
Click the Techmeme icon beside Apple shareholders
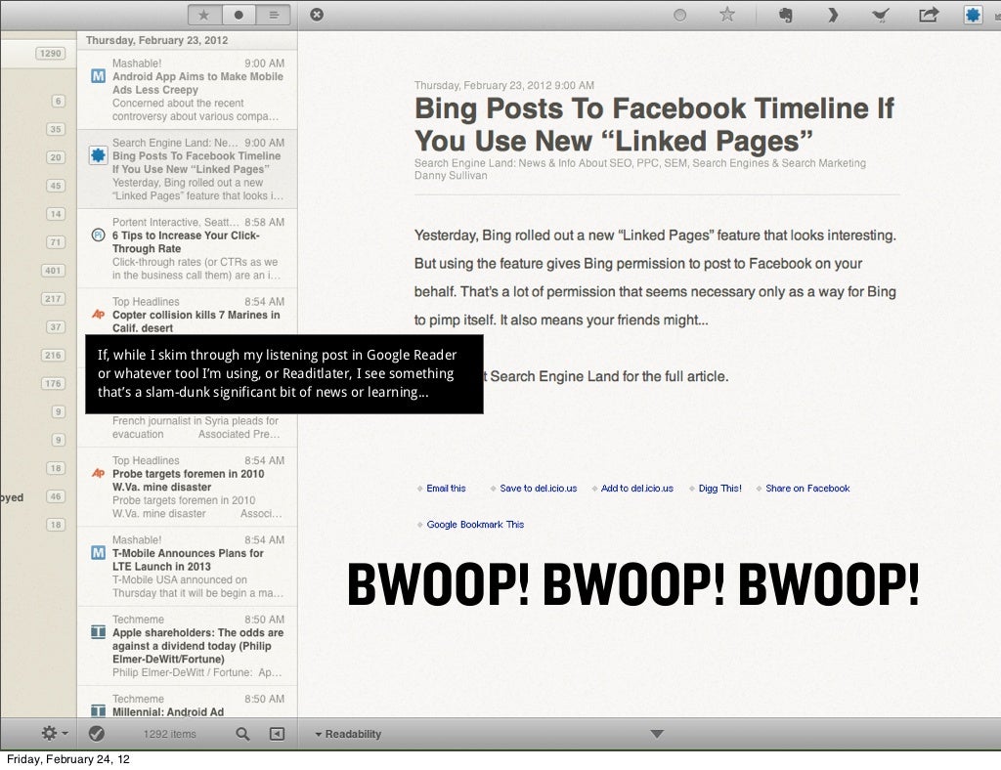click(x=98, y=632)
